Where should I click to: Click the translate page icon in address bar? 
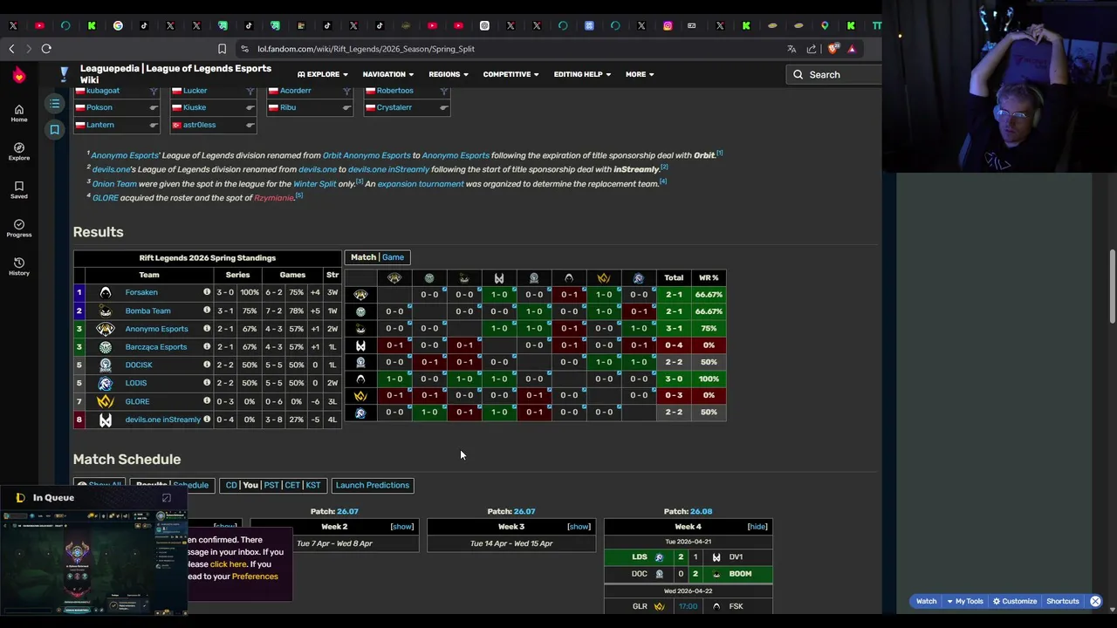(x=791, y=49)
